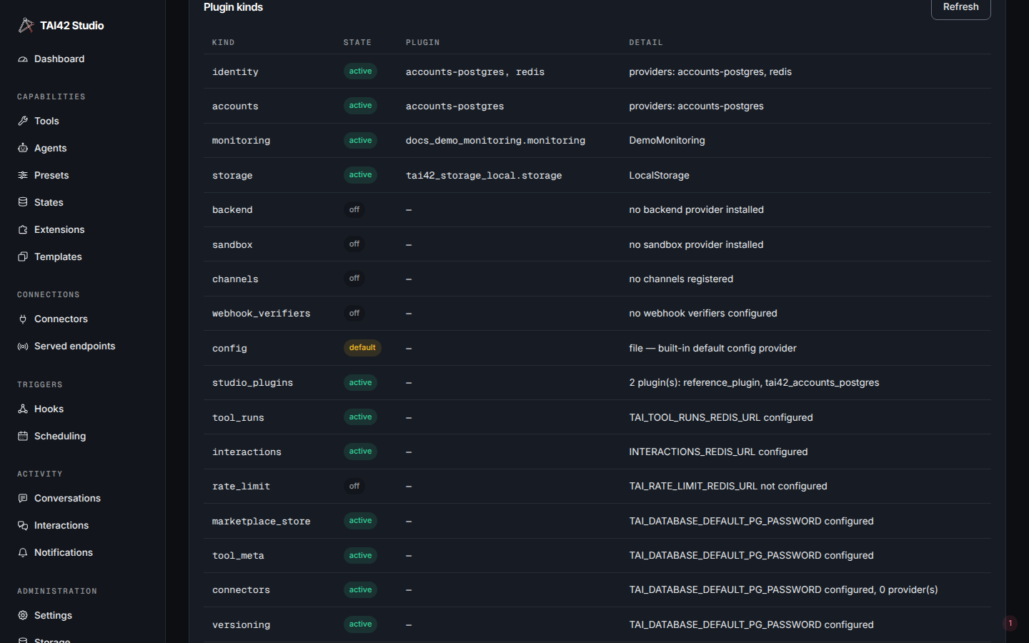Viewport: 1029px width, 643px height.
Task: Click the interactions kind name
Action: point(247,452)
